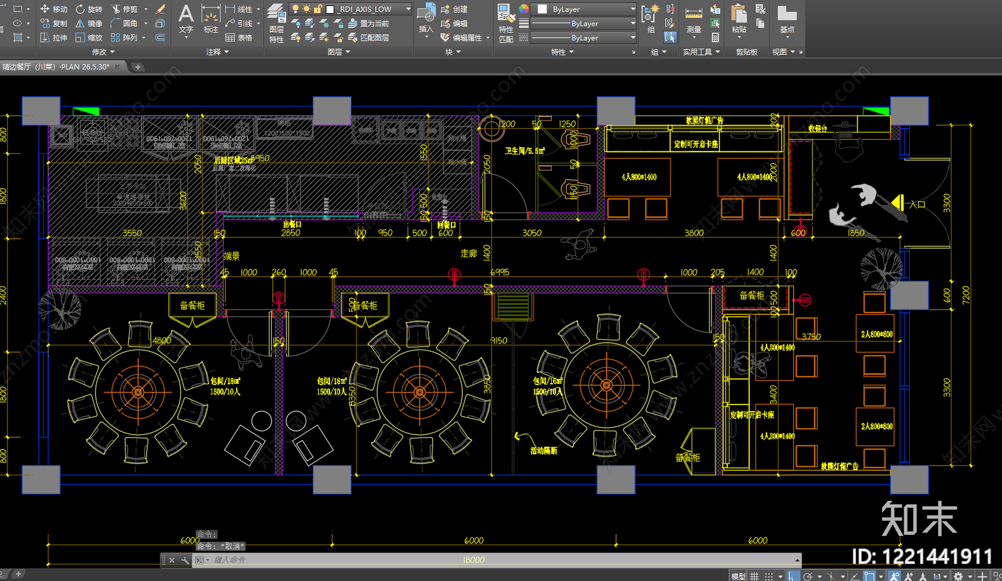
Task: Click Match Layer (匹配图层) button
Action: point(368,38)
